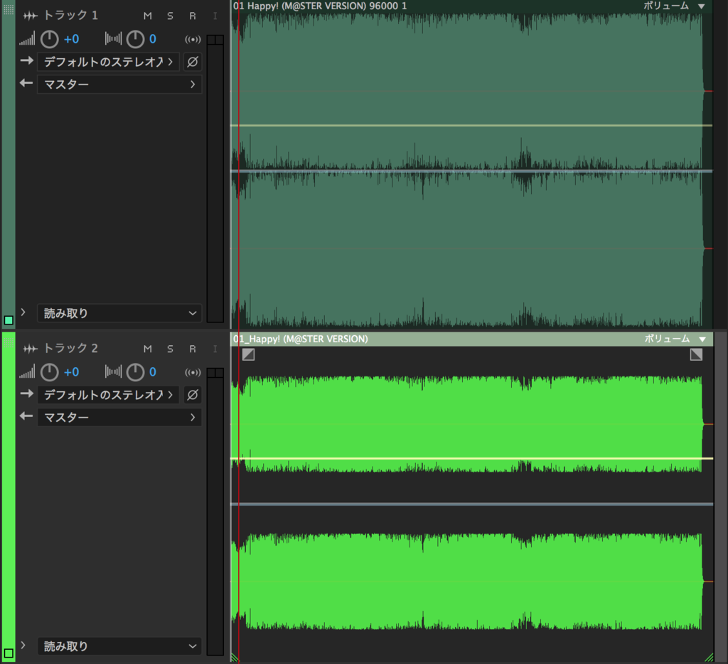Image resolution: width=728 pixels, height=664 pixels.
Task: Click the Track 2 output arrow icon
Action: click(x=26, y=416)
